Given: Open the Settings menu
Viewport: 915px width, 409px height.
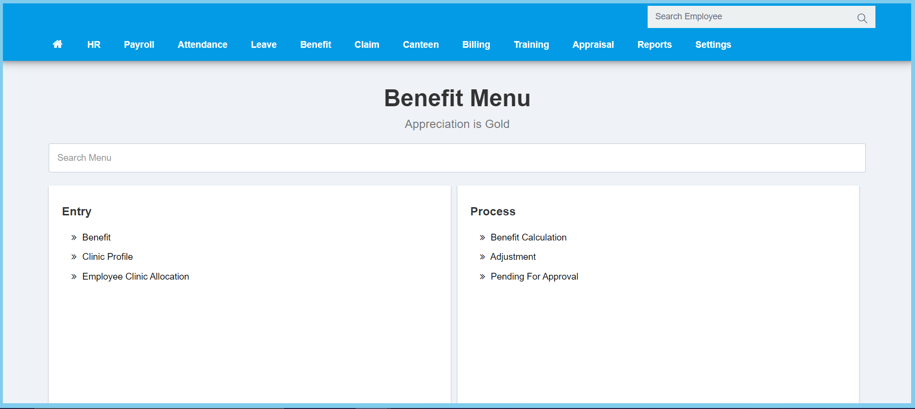Looking at the screenshot, I should coord(713,44).
